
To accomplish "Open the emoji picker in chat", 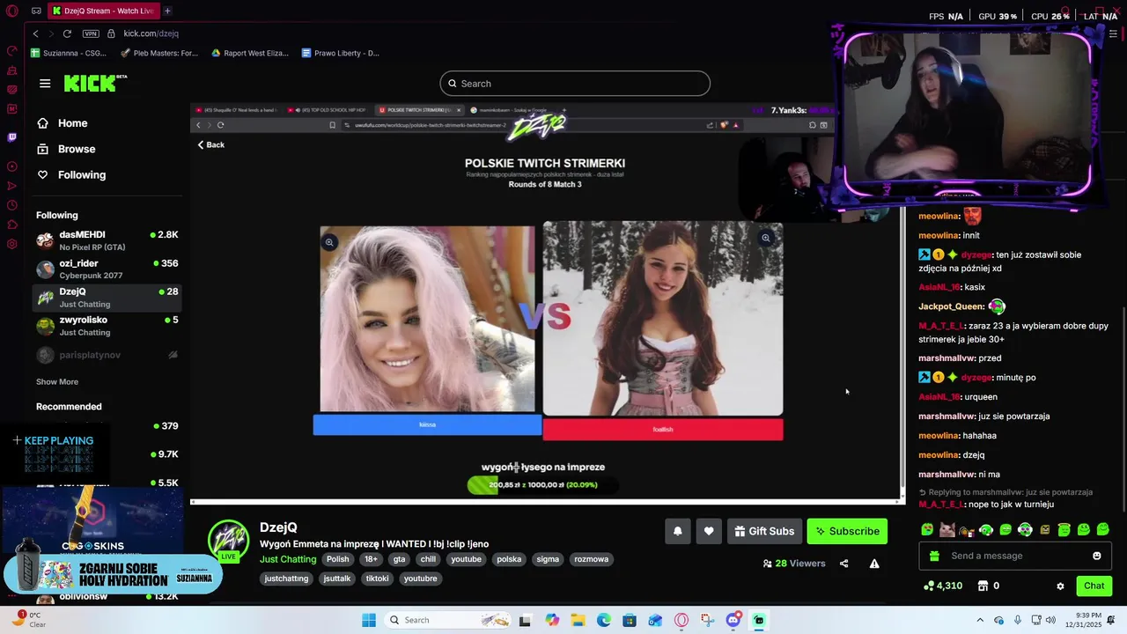I will point(1096,556).
